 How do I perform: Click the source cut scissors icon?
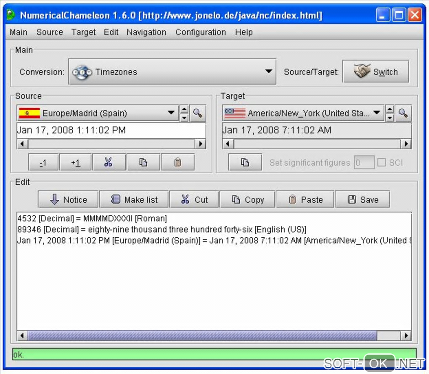tap(109, 162)
